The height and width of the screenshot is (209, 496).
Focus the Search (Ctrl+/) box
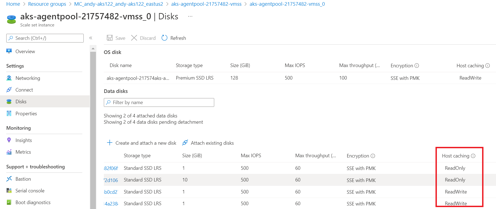(x=45, y=38)
